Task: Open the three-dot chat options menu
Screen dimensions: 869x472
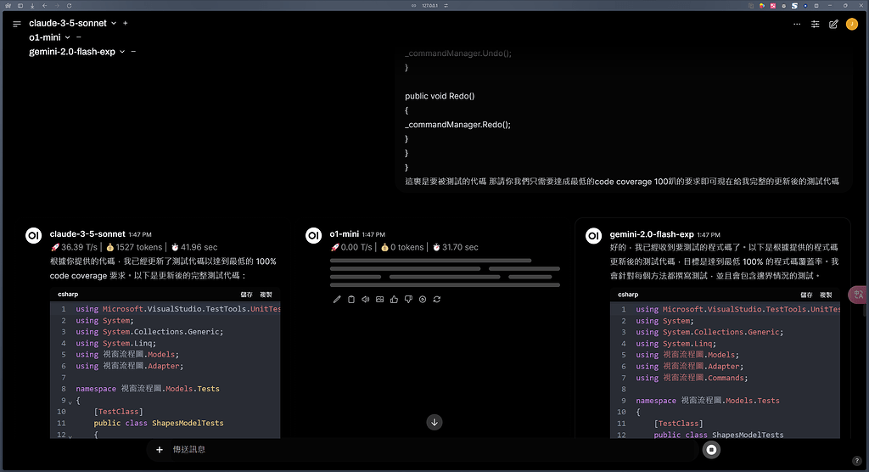Action: [797, 24]
